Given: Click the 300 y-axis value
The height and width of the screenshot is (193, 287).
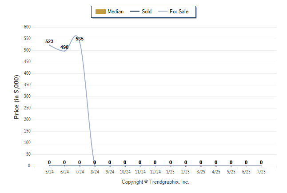Looking at the screenshot, I should point(27,96).
